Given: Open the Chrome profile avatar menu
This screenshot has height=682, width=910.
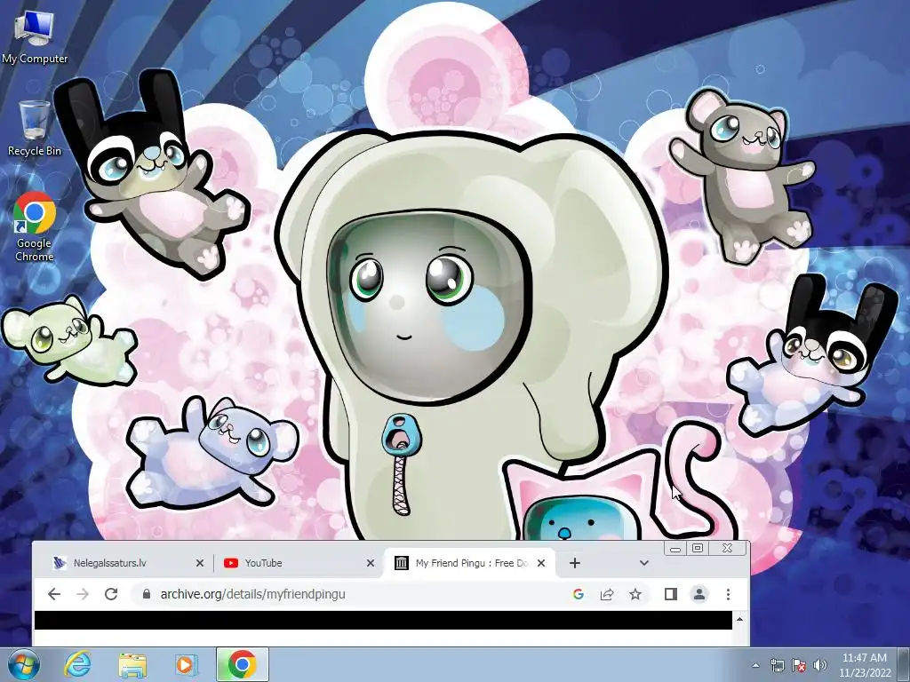Looking at the screenshot, I should [699, 594].
